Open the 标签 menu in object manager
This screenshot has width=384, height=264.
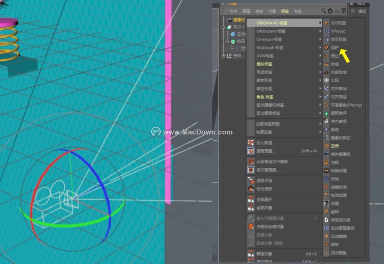tap(285, 11)
